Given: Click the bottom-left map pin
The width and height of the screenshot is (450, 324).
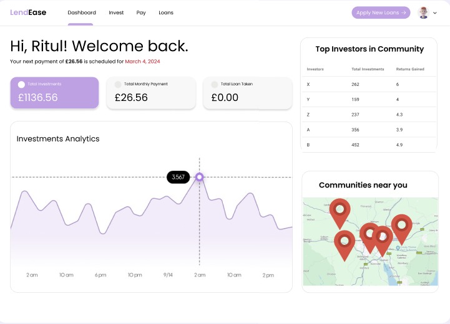Looking at the screenshot, I should tap(345, 244).
